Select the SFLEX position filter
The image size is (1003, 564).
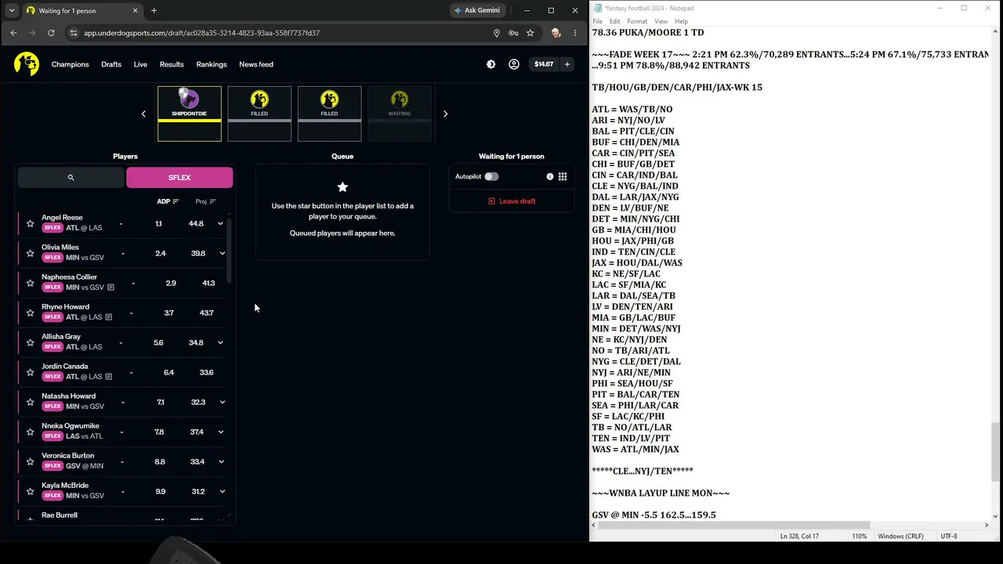point(179,178)
